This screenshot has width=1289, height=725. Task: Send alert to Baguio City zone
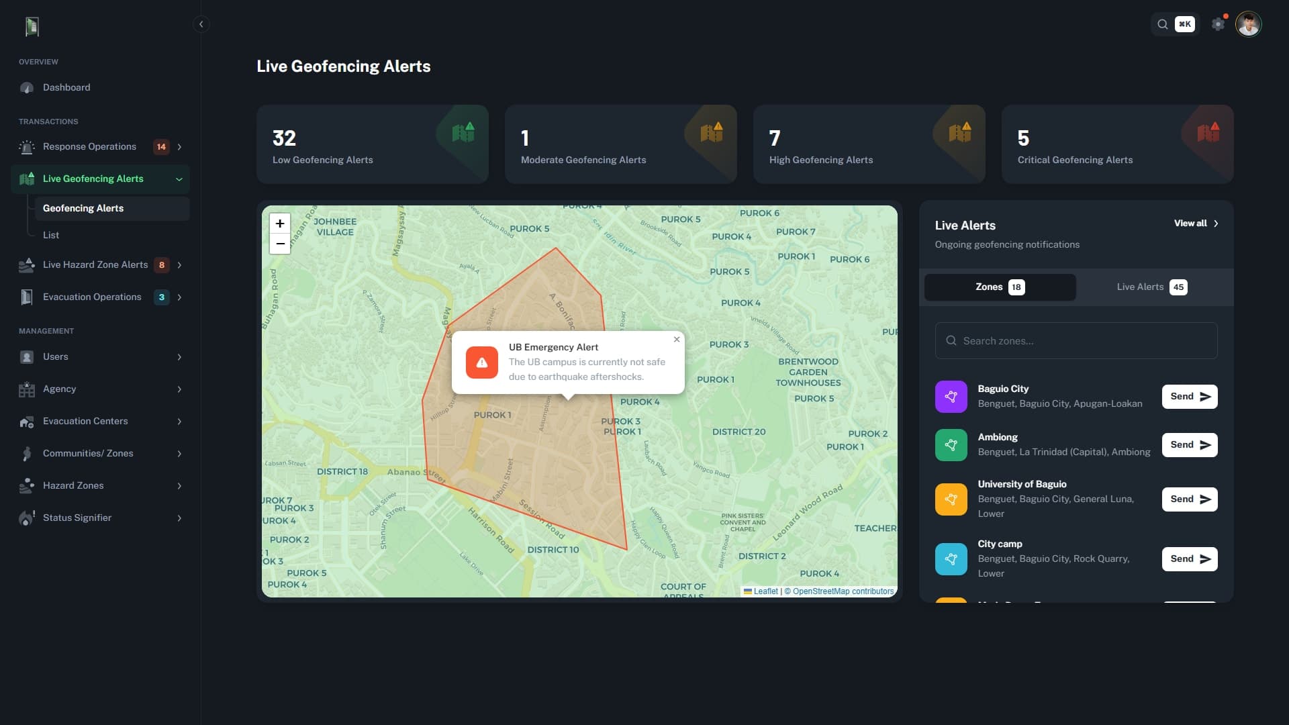[1190, 397]
